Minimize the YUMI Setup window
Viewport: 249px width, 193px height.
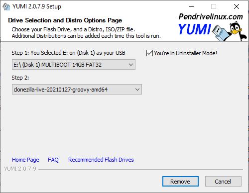click(x=191, y=6)
